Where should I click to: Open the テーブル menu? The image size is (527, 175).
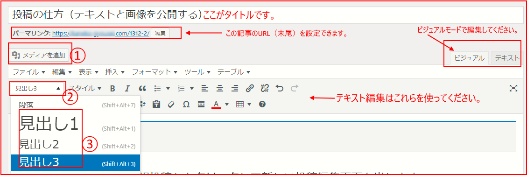pos(233,72)
